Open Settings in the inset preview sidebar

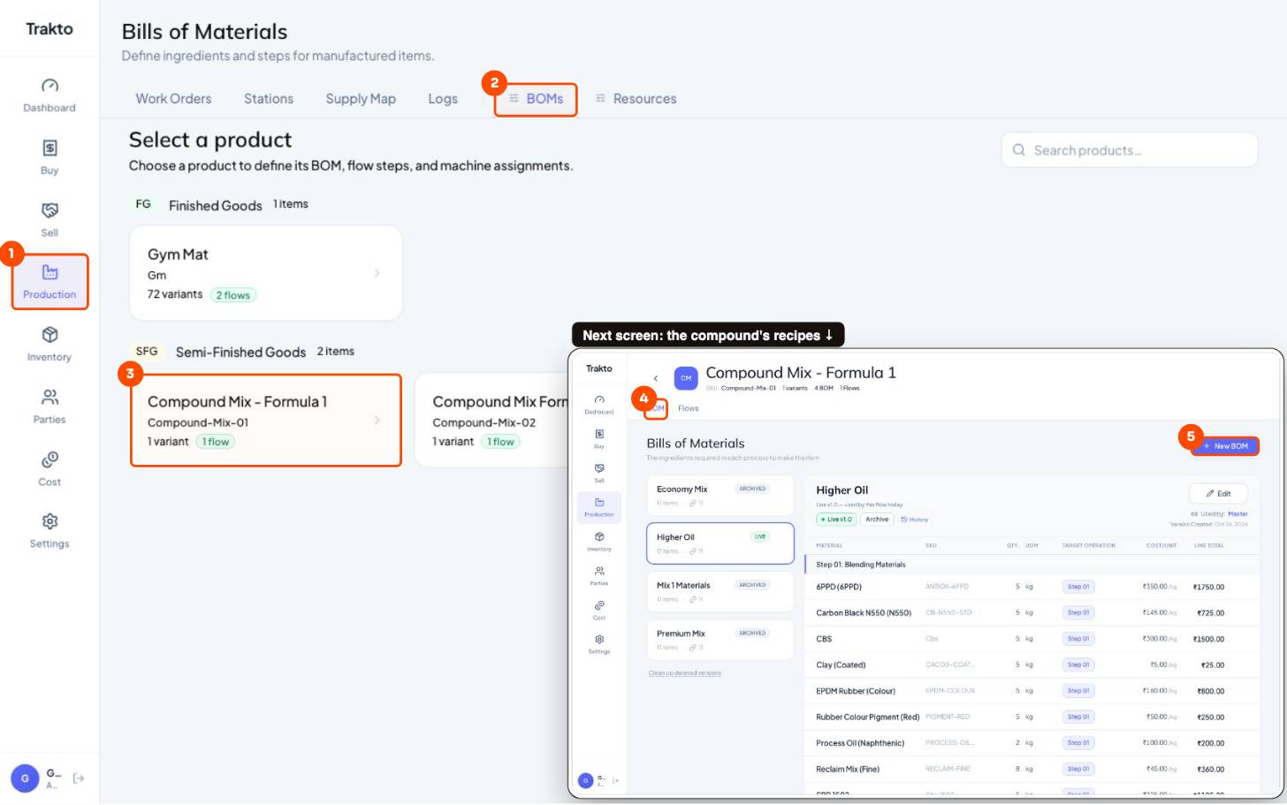point(599,644)
